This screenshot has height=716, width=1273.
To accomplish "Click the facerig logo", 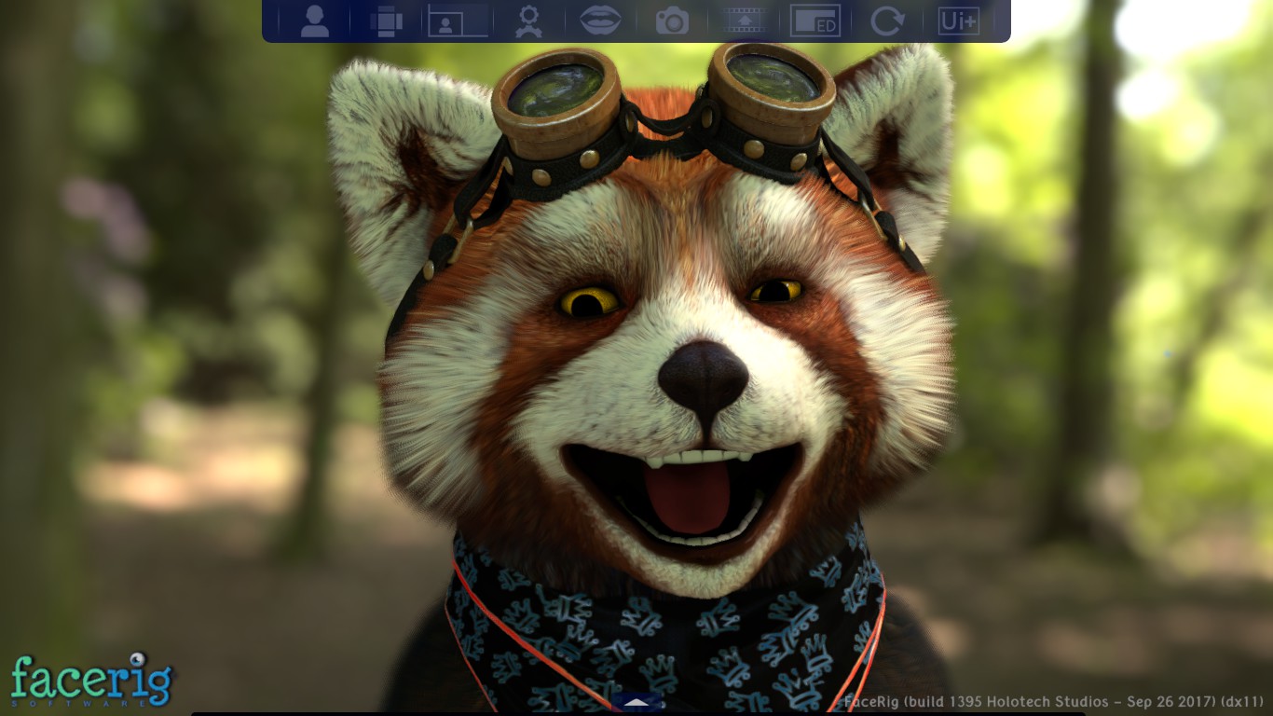I will [x=89, y=681].
